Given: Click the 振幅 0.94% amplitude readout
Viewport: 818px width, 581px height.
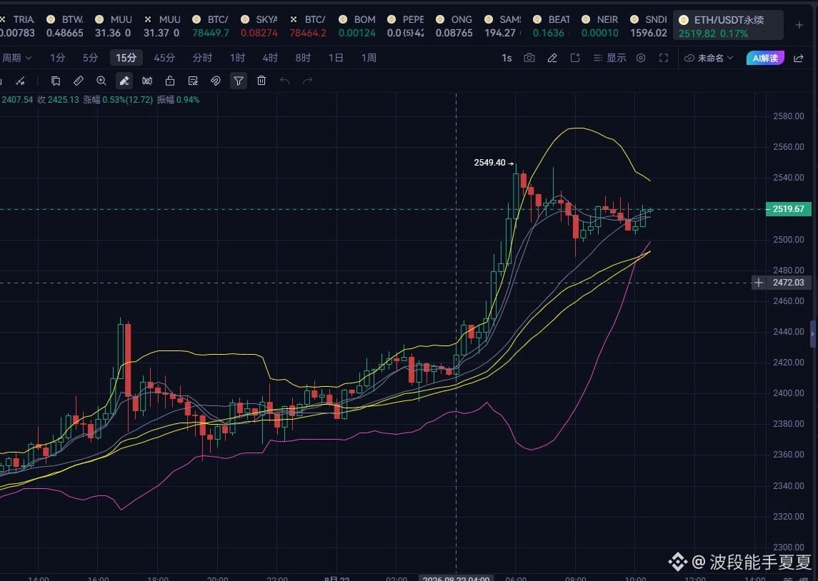Looking at the screenshot, I should [179, 99].
